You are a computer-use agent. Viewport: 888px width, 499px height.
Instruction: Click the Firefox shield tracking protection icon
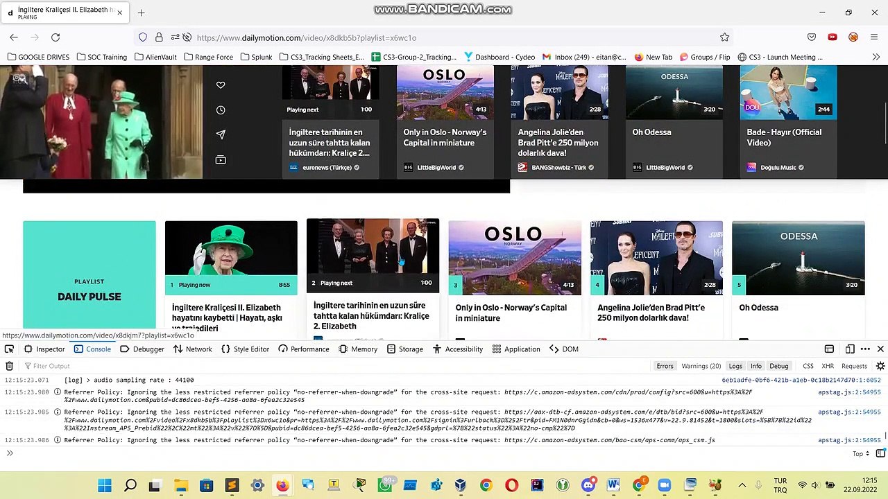(143, 37)
